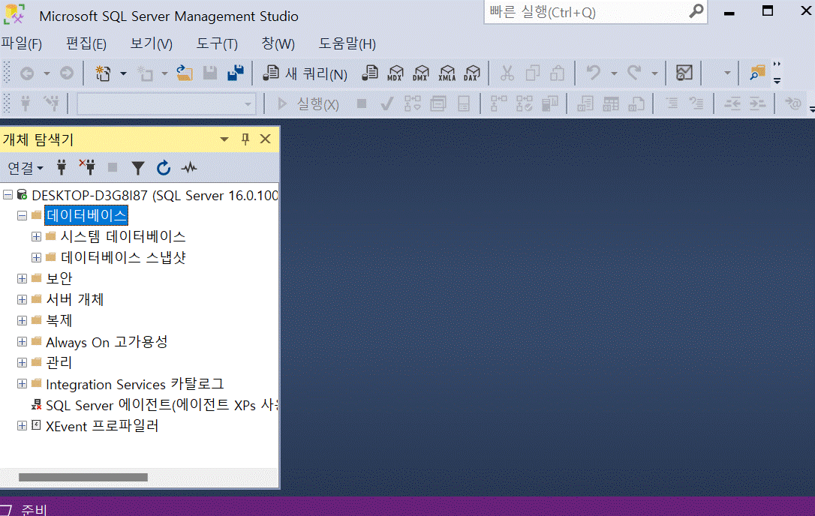Click the cut scissors icon
The width and height of the screenshot is (815, 516).
(x=507, y=73)
